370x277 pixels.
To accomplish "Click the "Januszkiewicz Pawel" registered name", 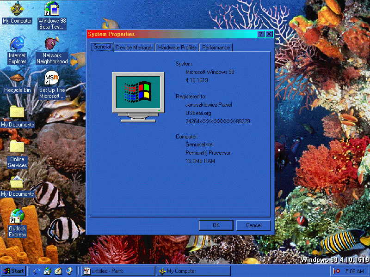I will pyautogui.click(x=209, y=105).
